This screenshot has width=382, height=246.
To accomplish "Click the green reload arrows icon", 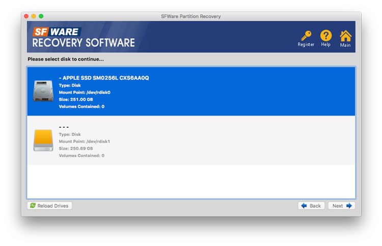I will coord(33,206).
